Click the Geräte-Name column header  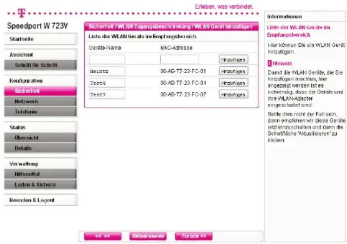click(x=105, y=48)
